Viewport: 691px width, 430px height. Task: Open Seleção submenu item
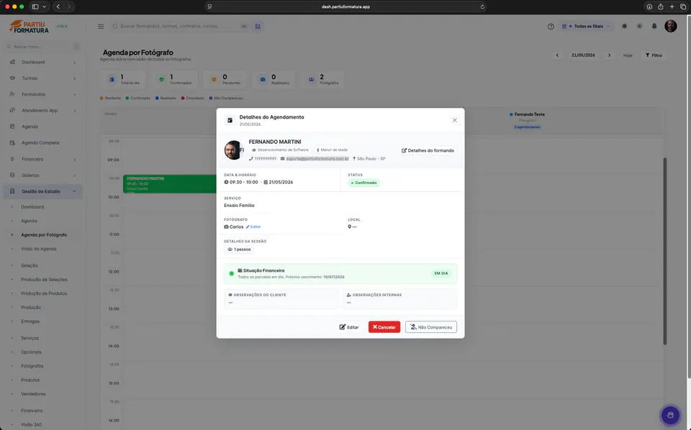(x=30, y=266)
